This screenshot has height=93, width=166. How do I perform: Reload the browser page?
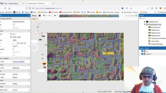tap(5, 8)
